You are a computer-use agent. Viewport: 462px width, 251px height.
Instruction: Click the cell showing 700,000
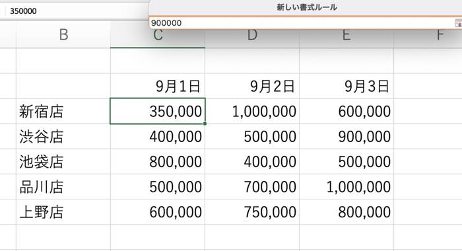252,187
